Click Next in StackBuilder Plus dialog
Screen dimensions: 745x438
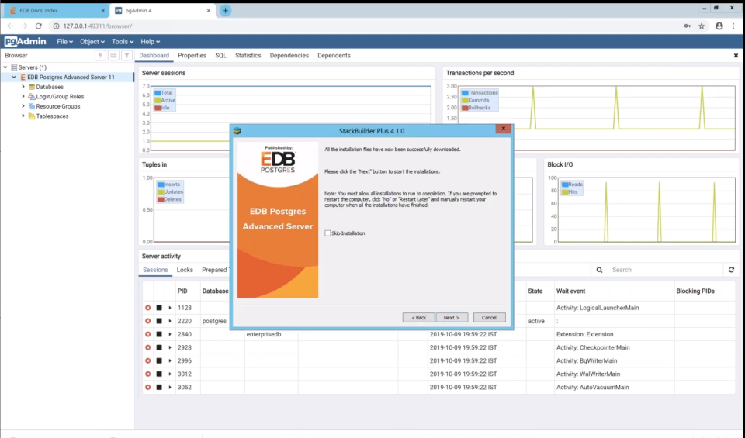(x=452, y=318)
